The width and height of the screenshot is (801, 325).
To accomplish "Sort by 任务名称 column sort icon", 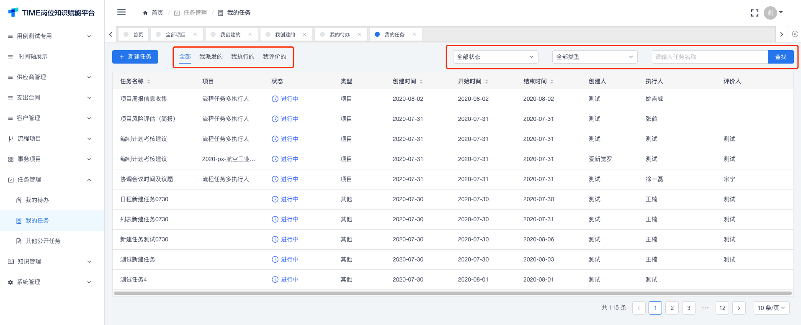I will [149, 82].
